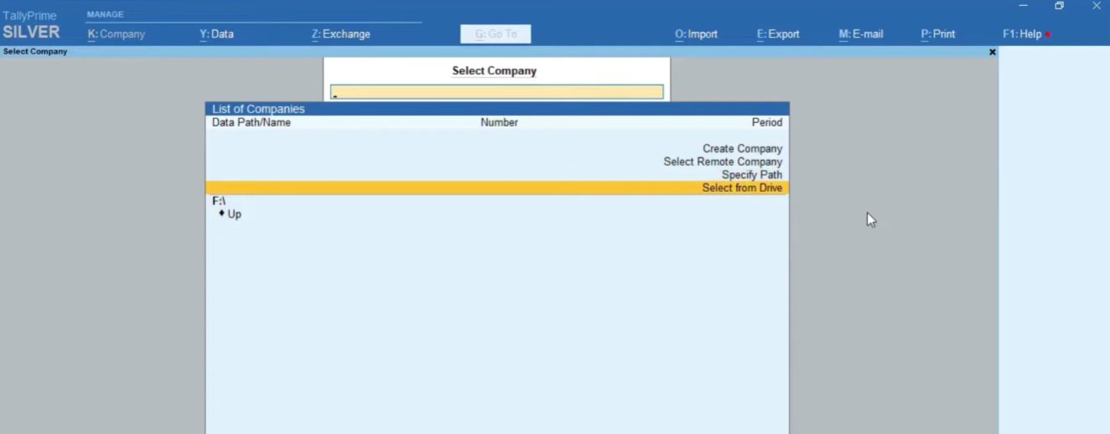
Task: Choose Specify Path option
Action: (x=752, y=175)
